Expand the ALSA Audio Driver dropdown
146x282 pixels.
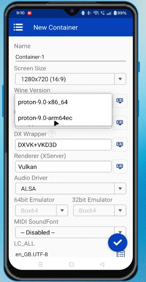pyautogui.click(x=71, y=189)
